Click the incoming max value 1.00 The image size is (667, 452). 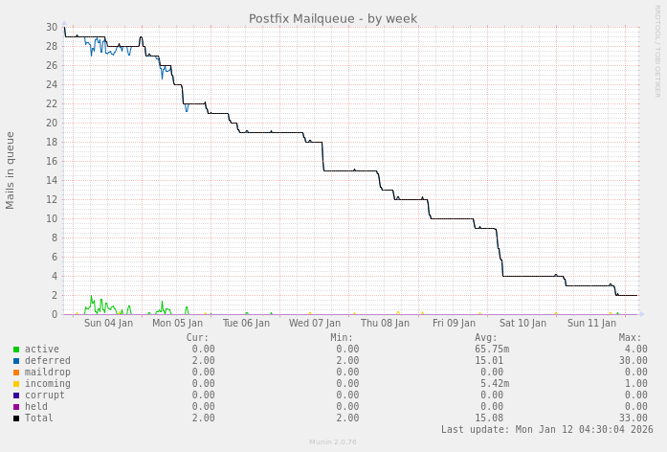click(636, 383)
